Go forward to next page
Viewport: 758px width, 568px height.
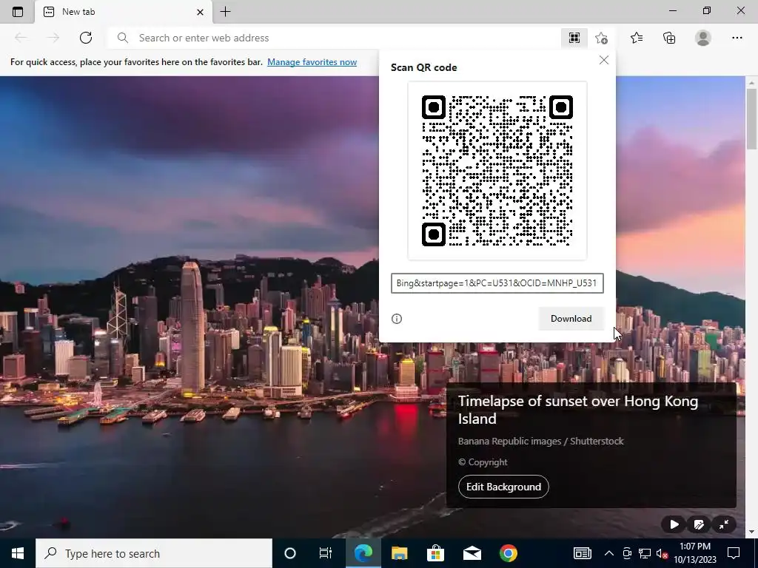[53, 38]
